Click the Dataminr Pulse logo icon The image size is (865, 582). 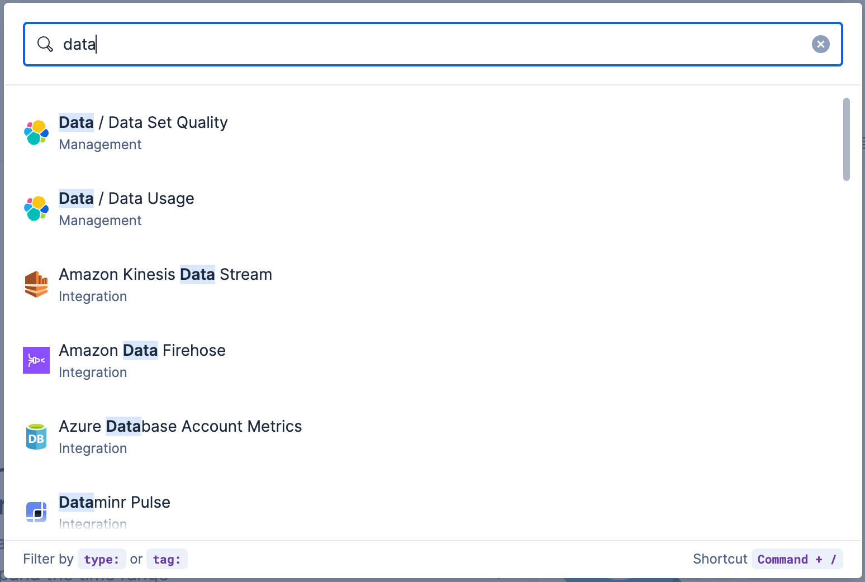click(x=36, y=512)
